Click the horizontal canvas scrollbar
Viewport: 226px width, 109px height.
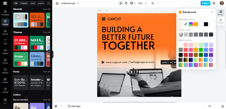(x=139, y=102)
